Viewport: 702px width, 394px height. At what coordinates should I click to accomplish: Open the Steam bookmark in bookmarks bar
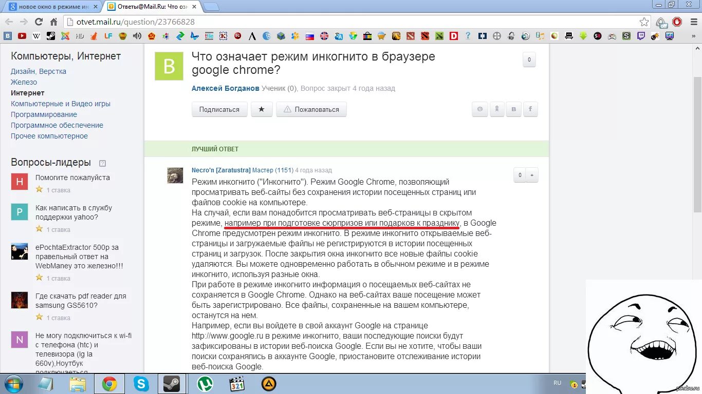click(x=51, y=36)
